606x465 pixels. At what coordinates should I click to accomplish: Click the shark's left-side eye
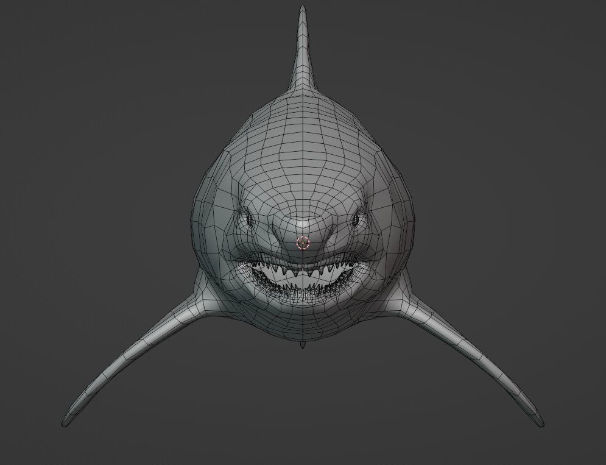[250, 221]
